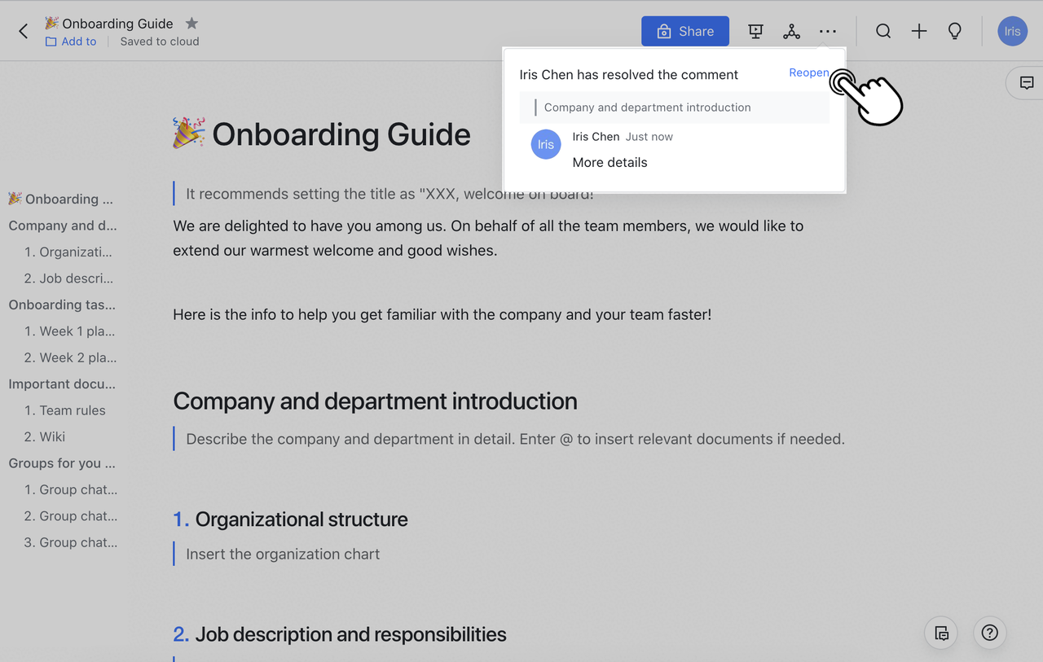The width and height of the screenshot is (1043, 662).
Task: Click the mind map structure icon
Action: tap(791, 31)
